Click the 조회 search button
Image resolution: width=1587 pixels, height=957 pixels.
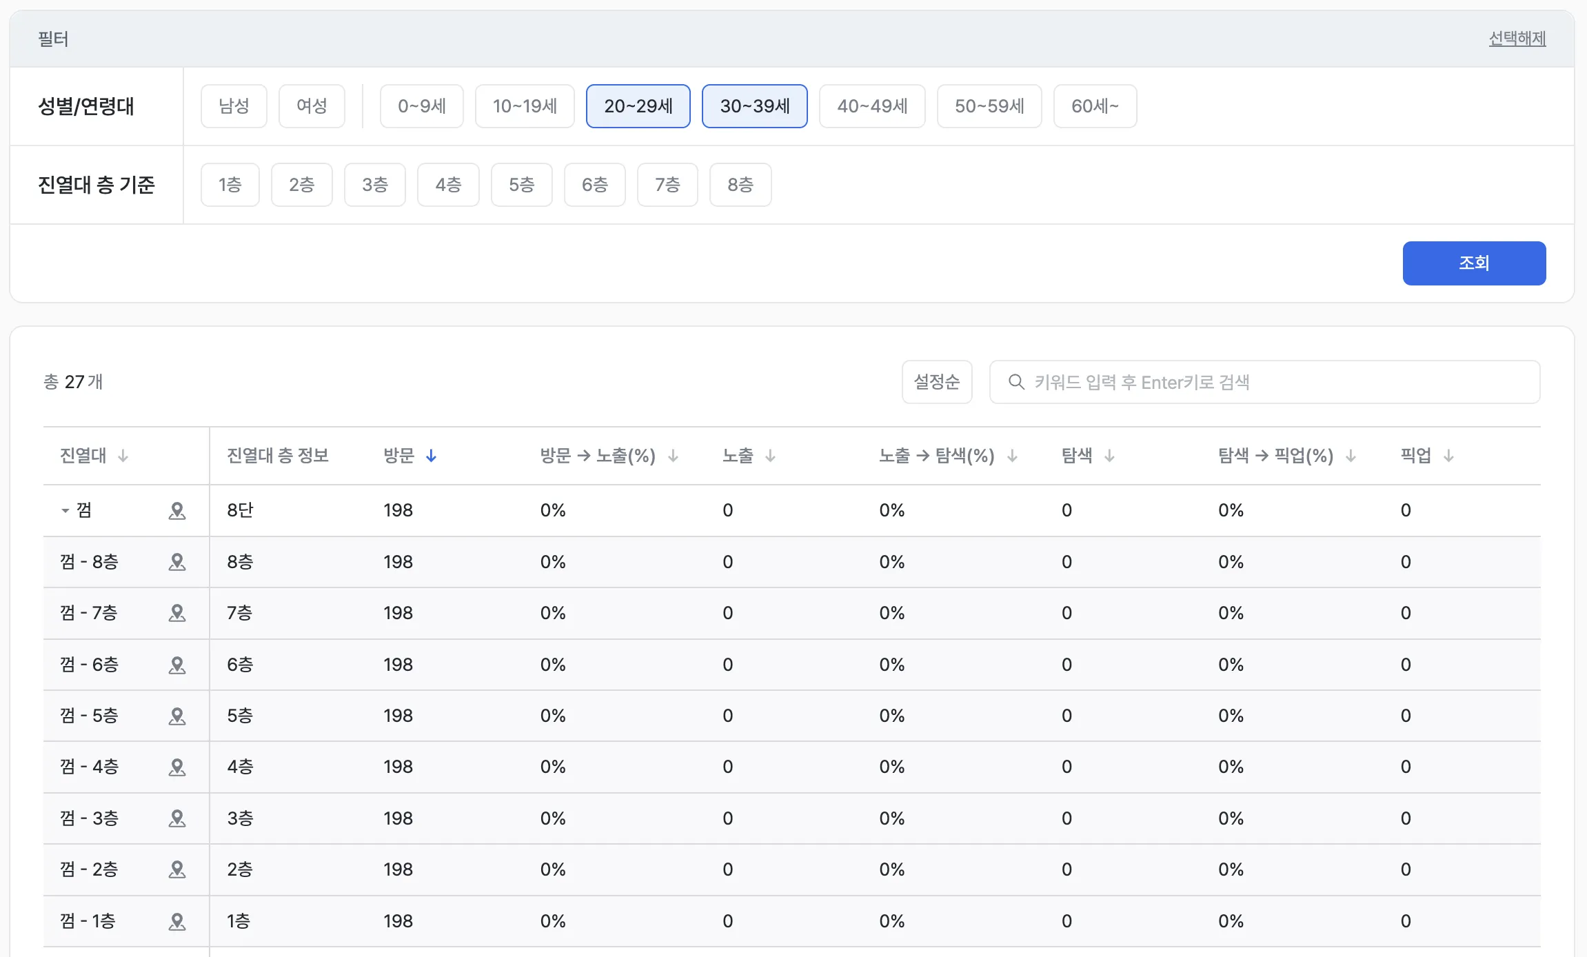pos(1474,263)
